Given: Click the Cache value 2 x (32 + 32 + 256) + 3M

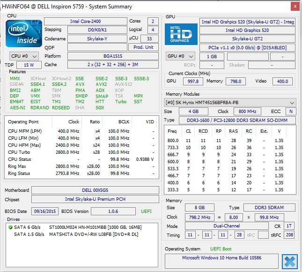Looking at the screenshot, I should click(x=113, y=65).
